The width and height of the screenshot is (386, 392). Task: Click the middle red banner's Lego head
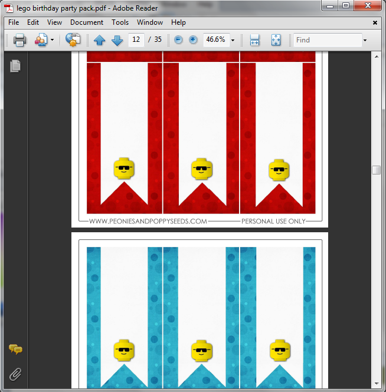[202, 169]
